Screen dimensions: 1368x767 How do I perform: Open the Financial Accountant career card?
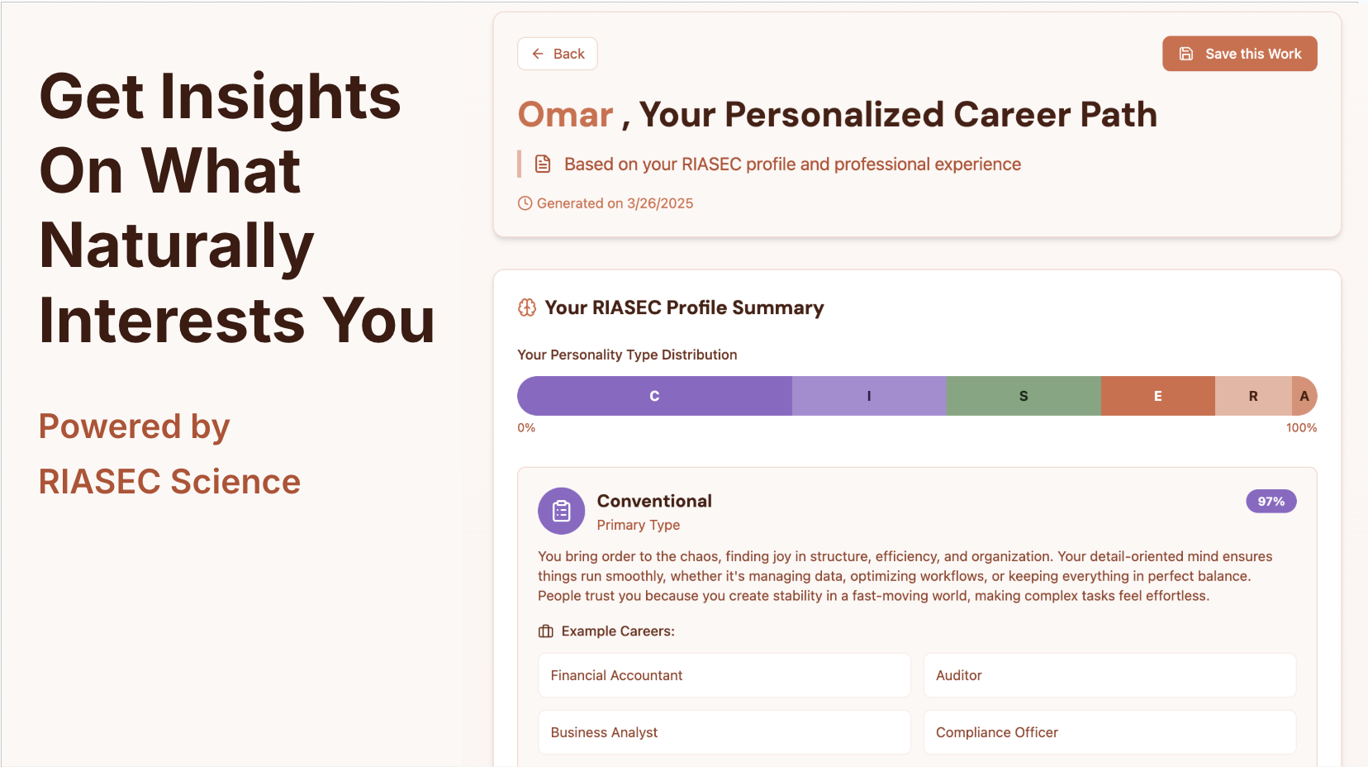point(724,675)
